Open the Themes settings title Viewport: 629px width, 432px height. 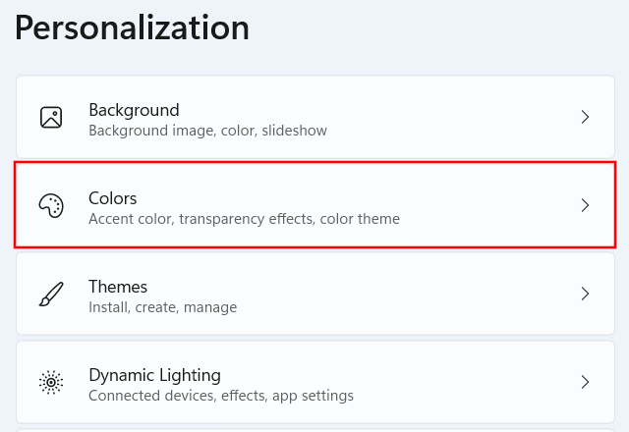tap(118, 287)
